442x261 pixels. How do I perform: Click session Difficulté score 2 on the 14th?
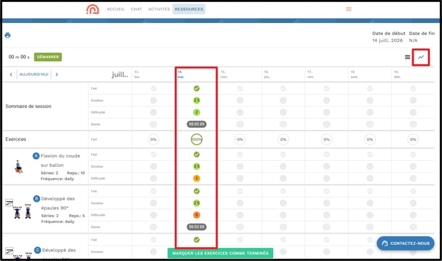(197, 112)
